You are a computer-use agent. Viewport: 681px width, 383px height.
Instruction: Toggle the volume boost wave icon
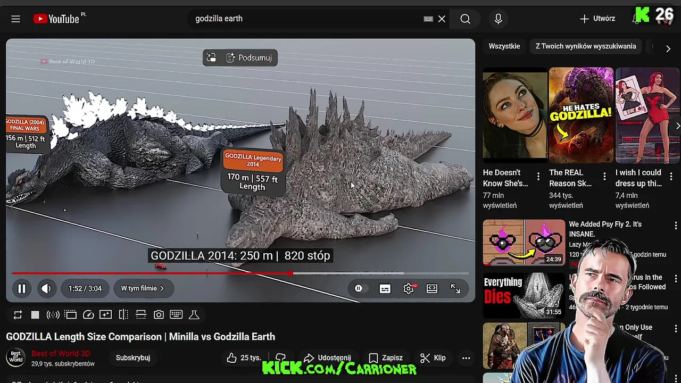pyautogui.click(x=53, y=315)
